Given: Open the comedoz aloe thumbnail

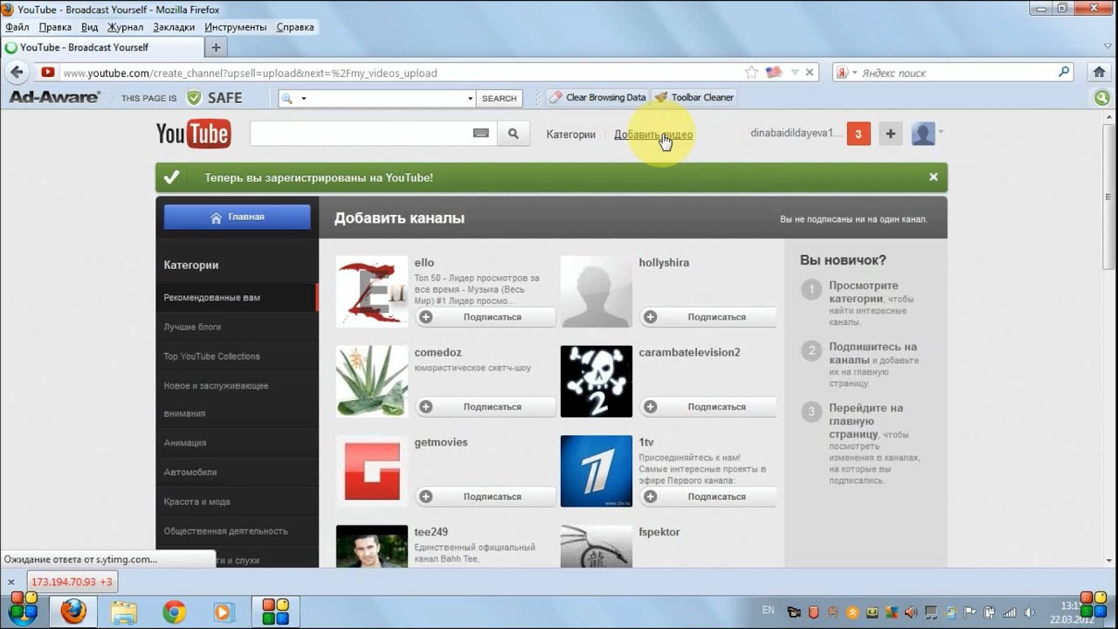Looking at the screenshot, I should [372, 382].
